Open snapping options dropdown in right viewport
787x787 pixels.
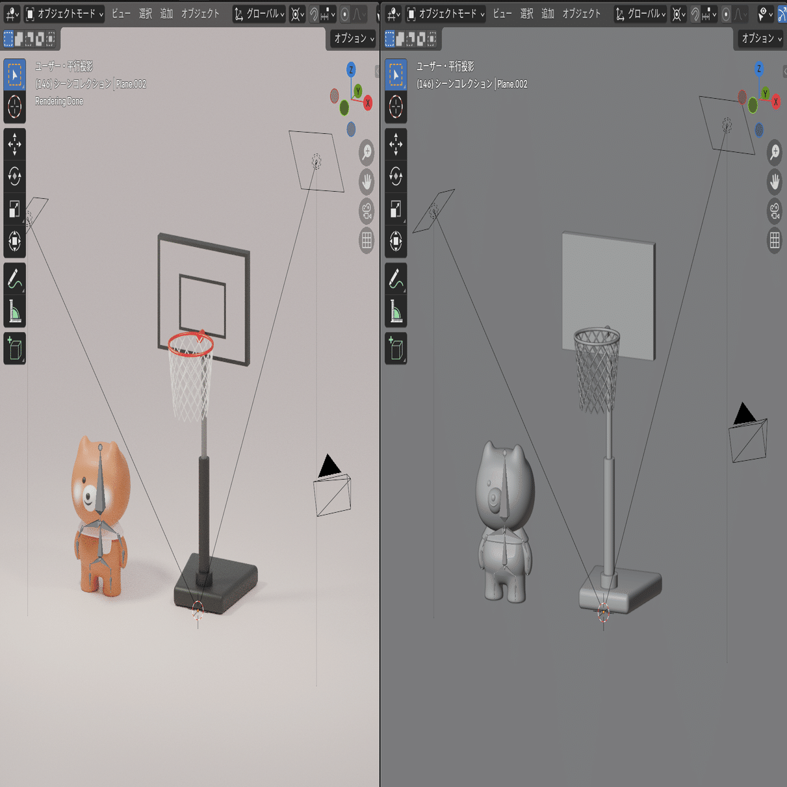(709, 14)
